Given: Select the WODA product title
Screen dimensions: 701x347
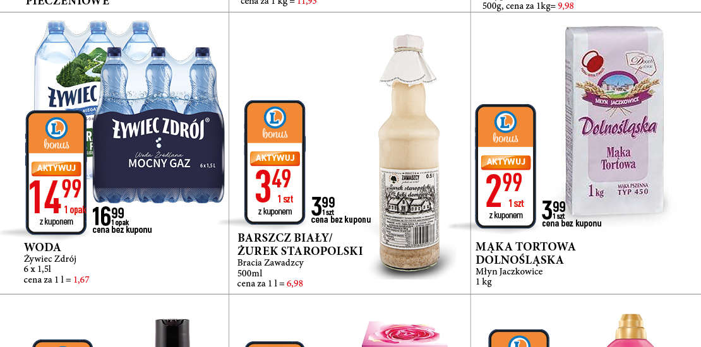Looking at the screenshot, I should coord(42,247).
